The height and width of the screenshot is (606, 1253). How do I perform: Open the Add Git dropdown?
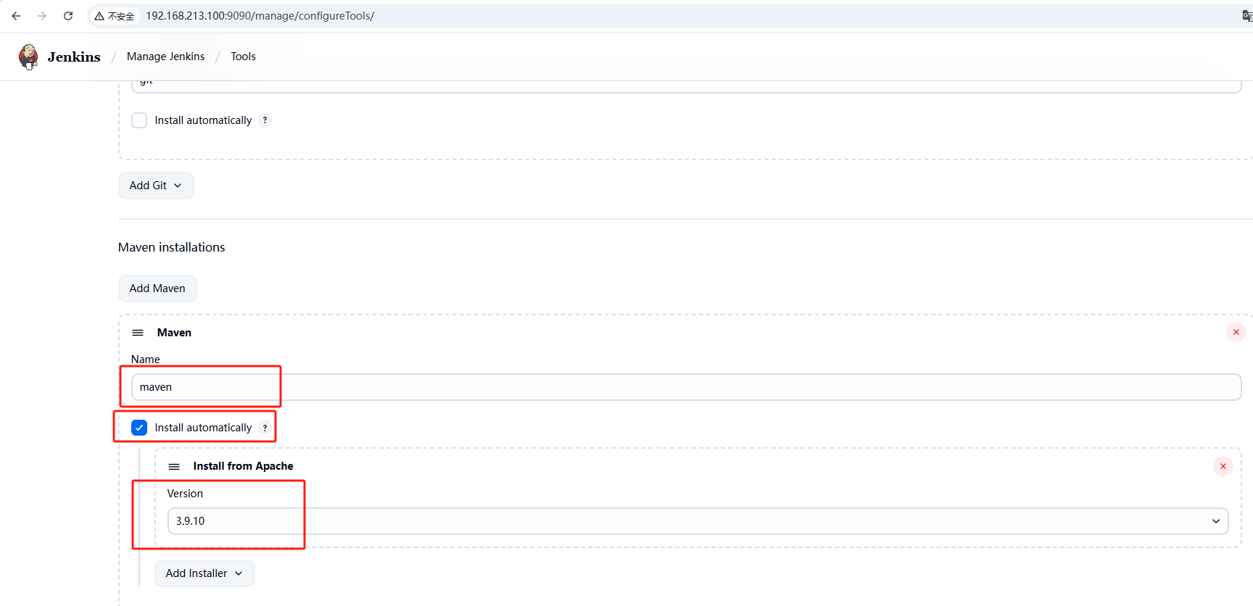point(156,186)
